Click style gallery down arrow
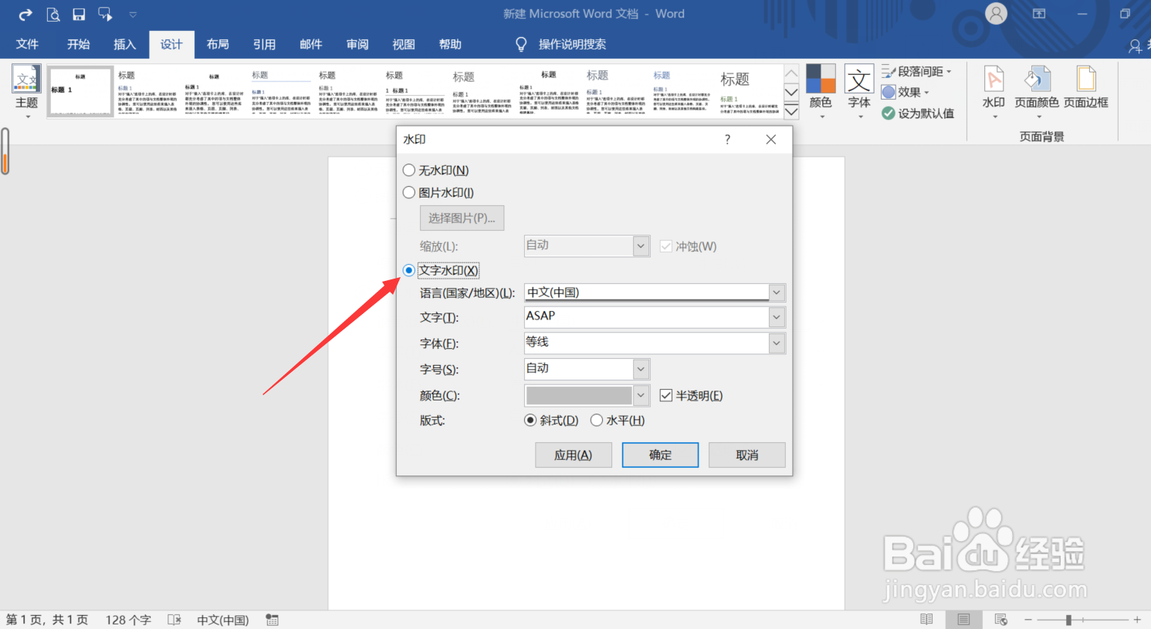This screenshot has height=629, width=1151. click(x=791, y=93)
